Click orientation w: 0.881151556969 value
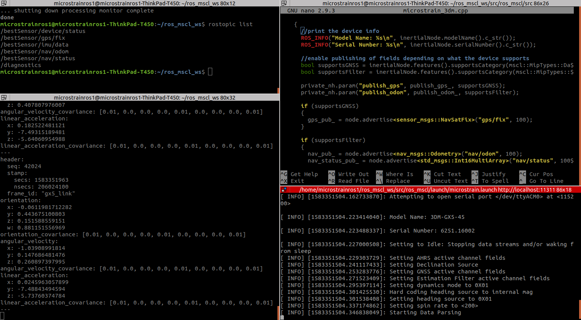The image size is (581, 320). click(x=36, y=228)
